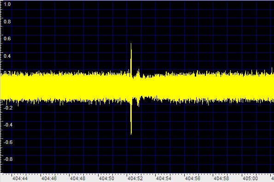The image size is (274, 182).
Task: Click the bottom tip of the downward spike
Action: 131,133
